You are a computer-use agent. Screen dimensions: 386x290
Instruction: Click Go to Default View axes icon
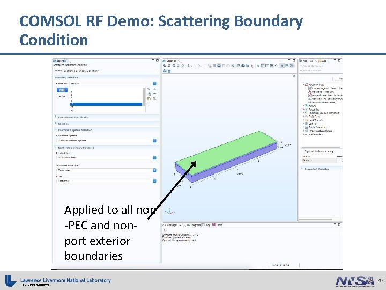pos(190,66)
